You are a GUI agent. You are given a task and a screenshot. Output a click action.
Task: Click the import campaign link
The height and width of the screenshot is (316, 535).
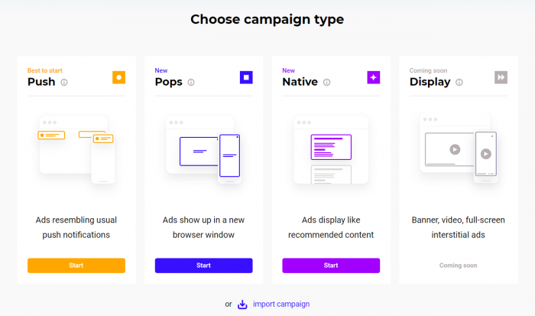[281, 304]
